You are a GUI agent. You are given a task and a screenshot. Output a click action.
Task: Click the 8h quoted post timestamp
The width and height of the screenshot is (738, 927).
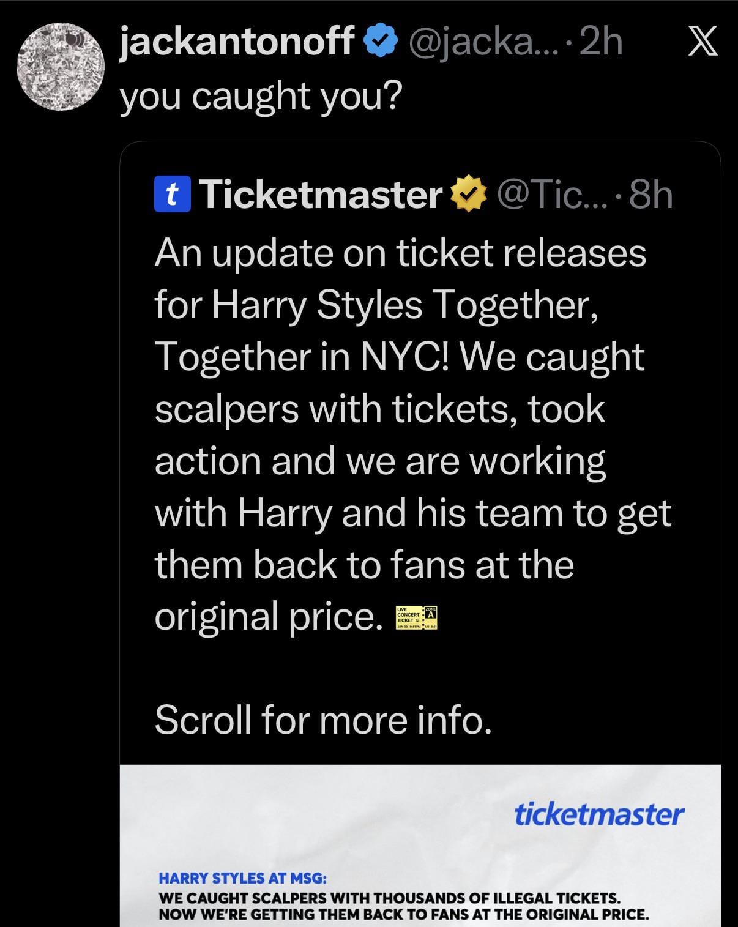(x=650, y=195)
